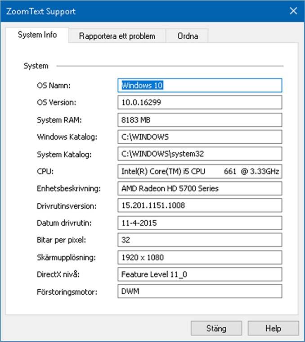Focus the OS Namn field with Windows 10
This screenshot has height=342, width=305.
[x=200, y=85]
